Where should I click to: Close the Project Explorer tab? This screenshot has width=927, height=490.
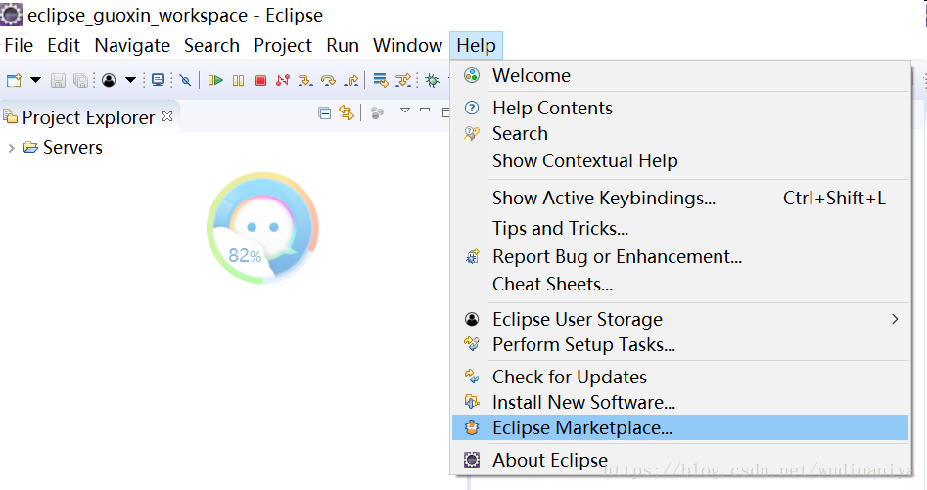click(167, 116)
